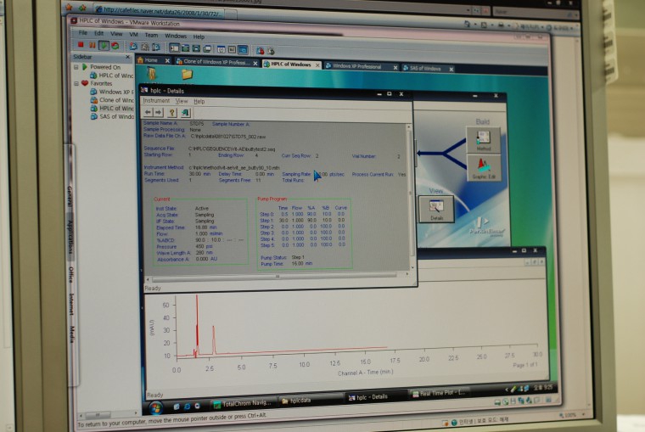
Task: Collapse the Powered On tree group
Action: pos(76,67)
